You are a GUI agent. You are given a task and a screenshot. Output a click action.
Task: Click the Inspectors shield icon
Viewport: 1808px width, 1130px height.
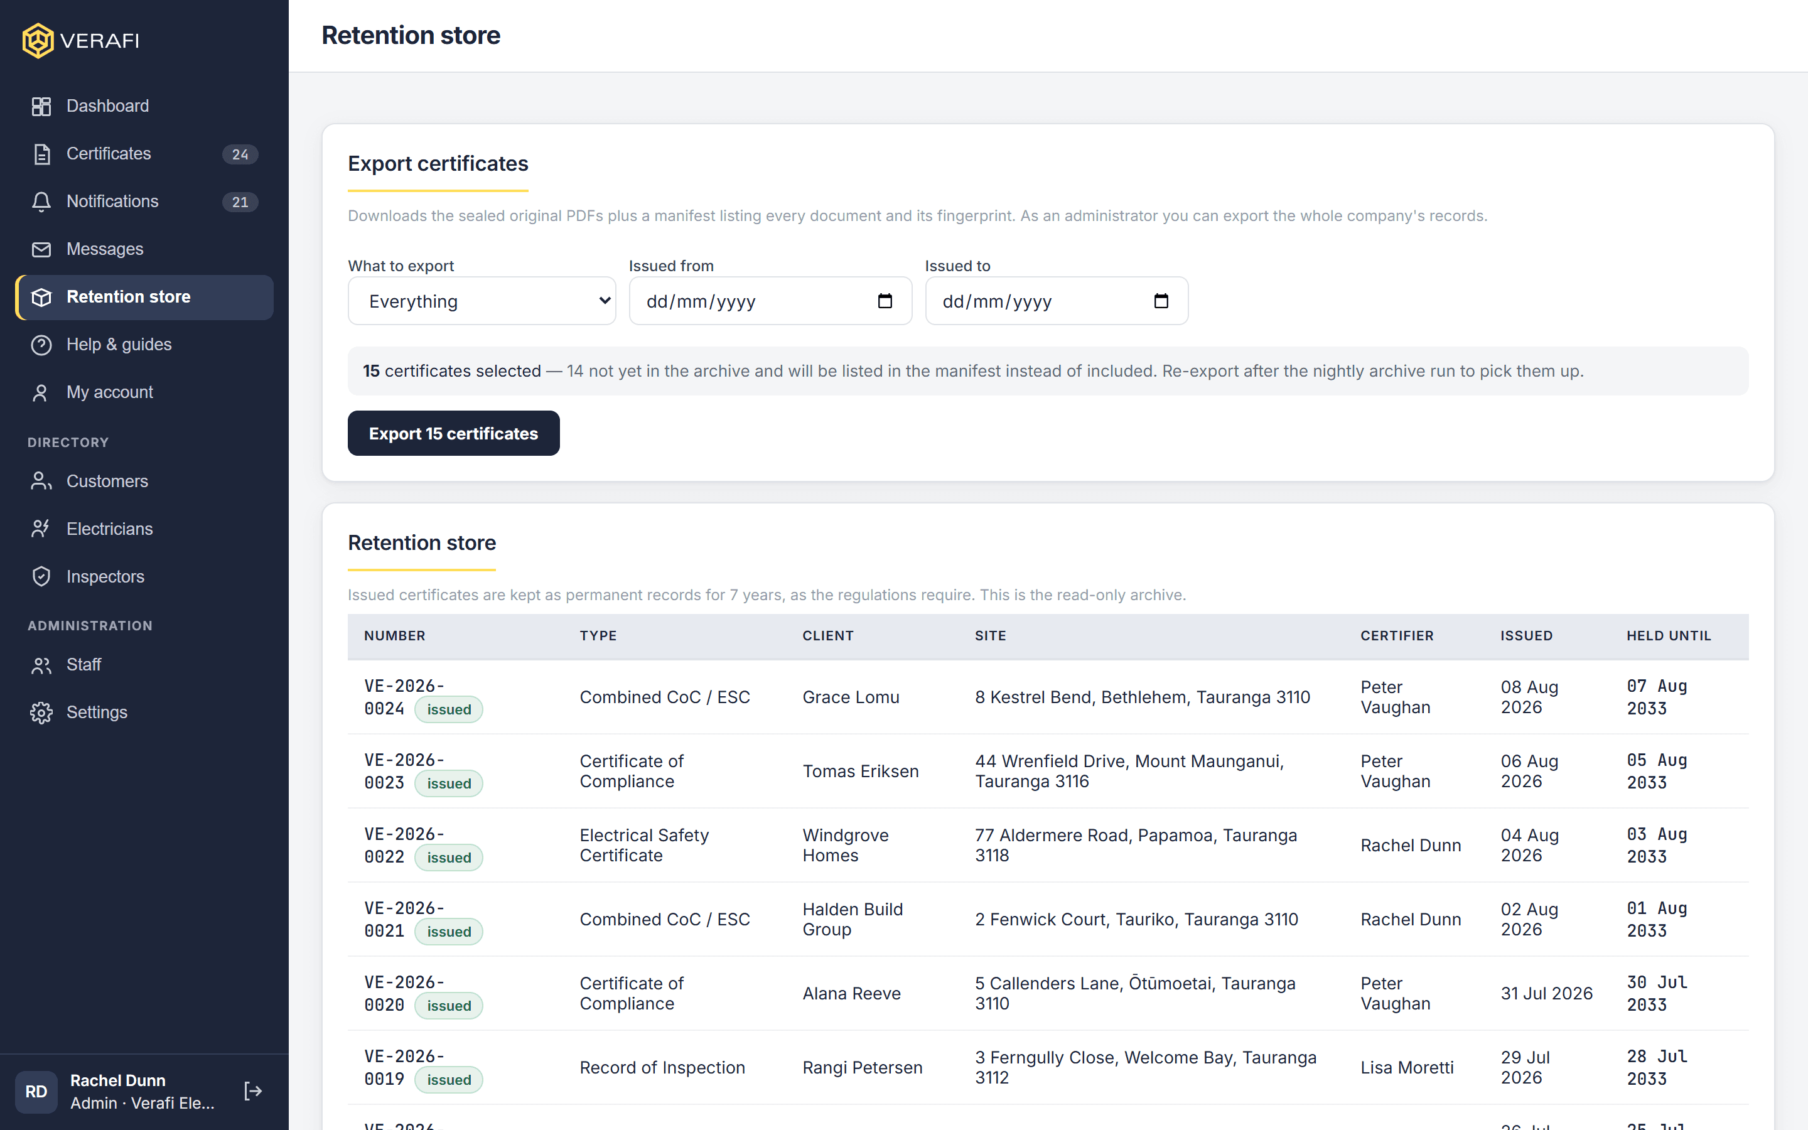pos(41,577)
